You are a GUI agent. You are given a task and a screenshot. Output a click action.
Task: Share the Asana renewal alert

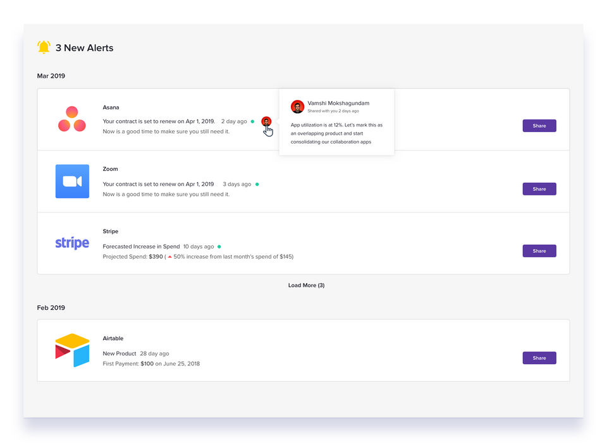click(x=539, y=126)
